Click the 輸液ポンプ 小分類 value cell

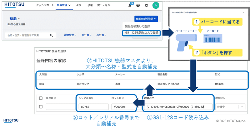tap(83, 84)
